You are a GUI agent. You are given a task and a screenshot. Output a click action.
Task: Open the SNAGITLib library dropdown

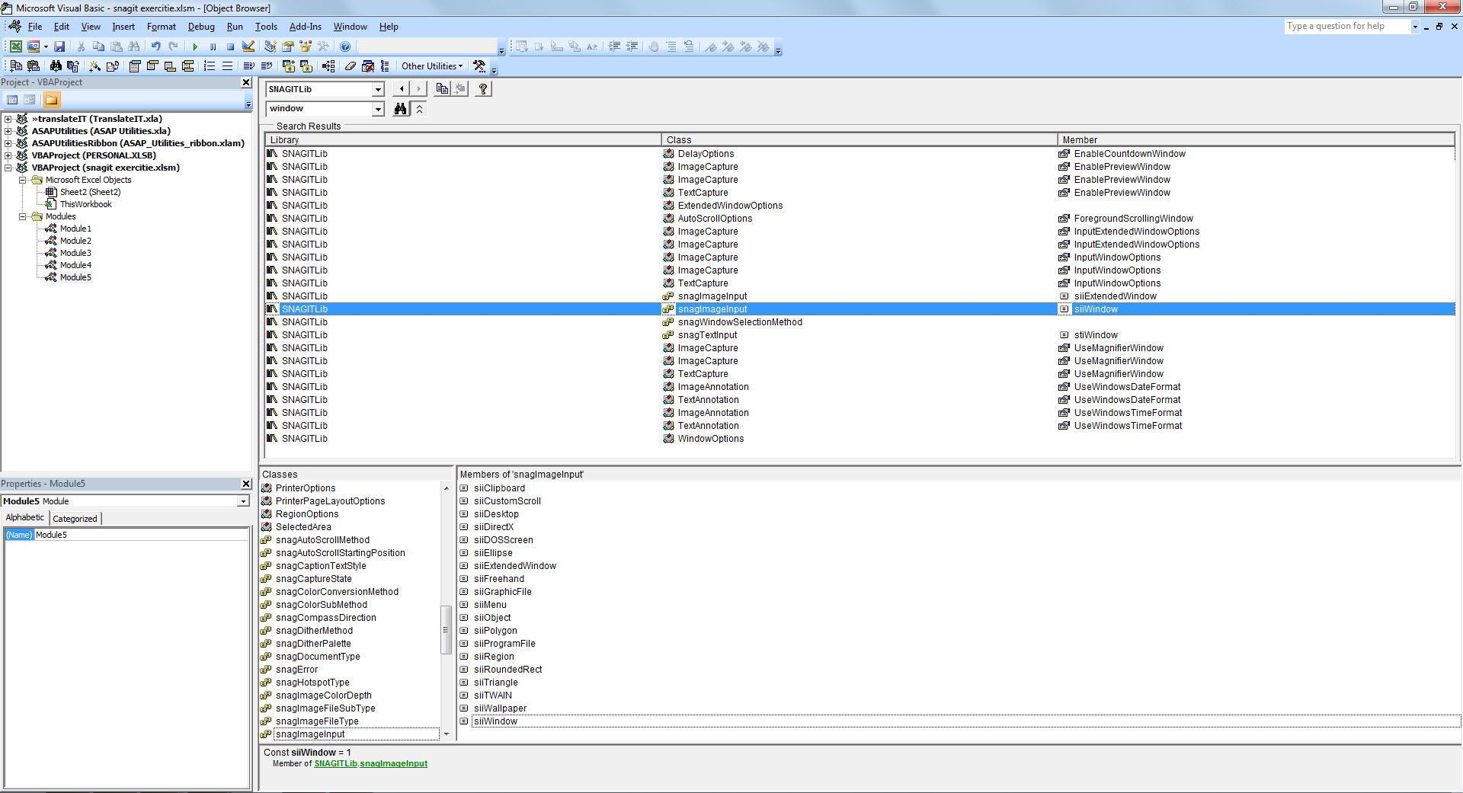point(378,89)
